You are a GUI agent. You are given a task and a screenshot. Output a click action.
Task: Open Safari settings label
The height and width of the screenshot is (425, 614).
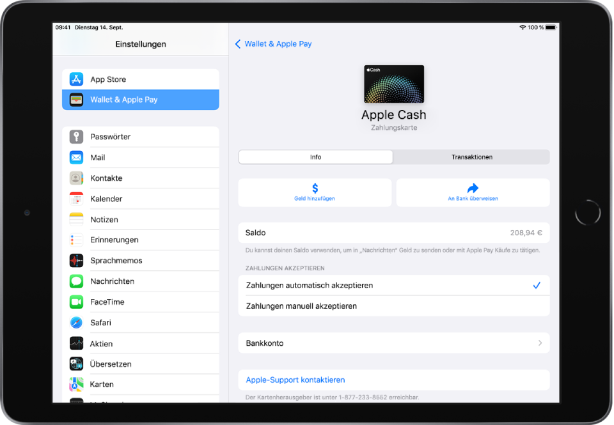point(100,323)
